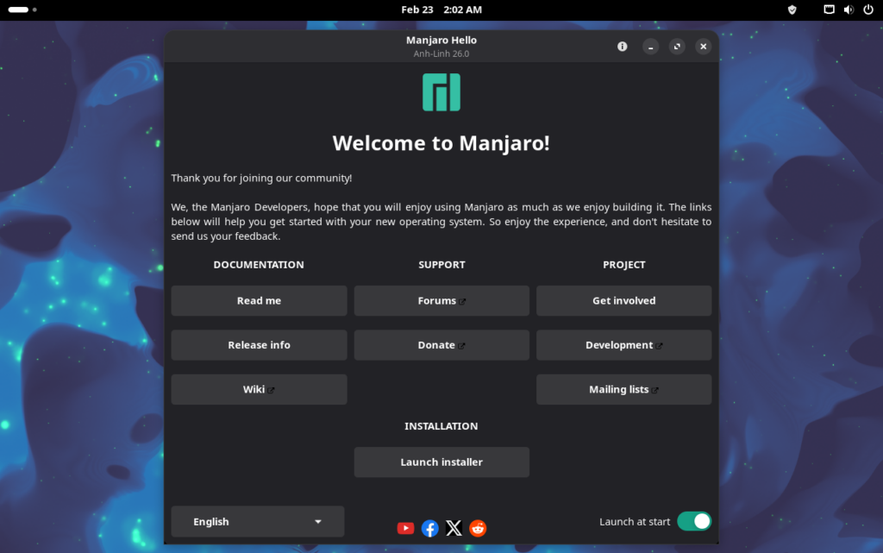Click the Manjaro logo image
This screenshot has height=553, width=883.
click(x=441, y=92)
